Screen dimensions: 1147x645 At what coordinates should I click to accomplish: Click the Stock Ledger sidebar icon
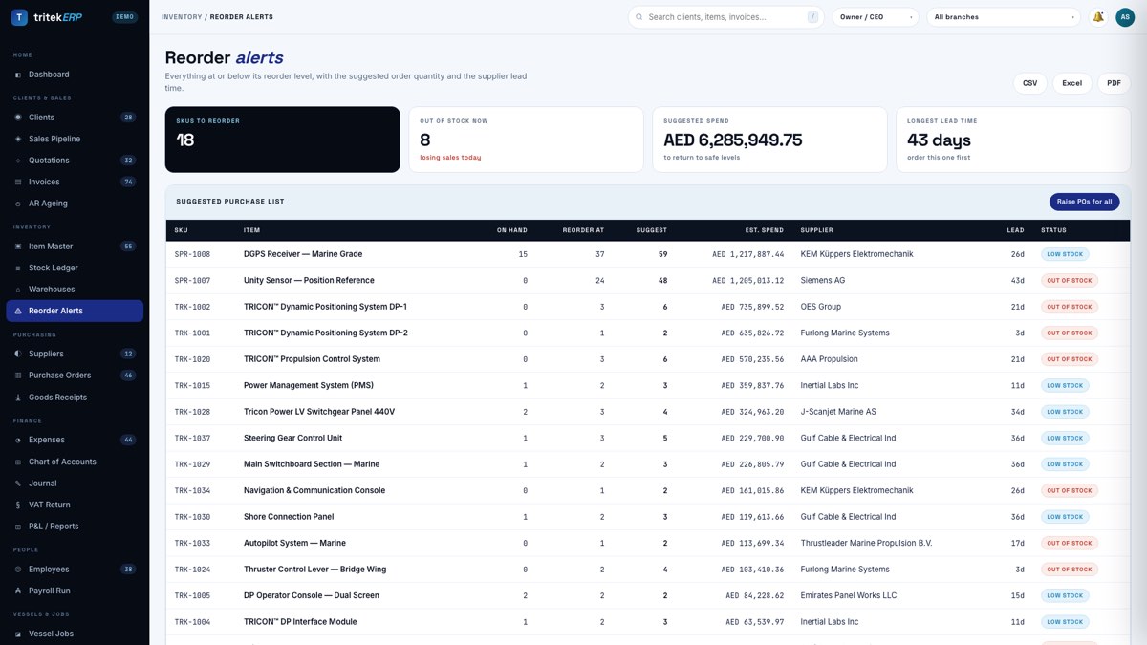pyautogui.click(x=18, y=268)
